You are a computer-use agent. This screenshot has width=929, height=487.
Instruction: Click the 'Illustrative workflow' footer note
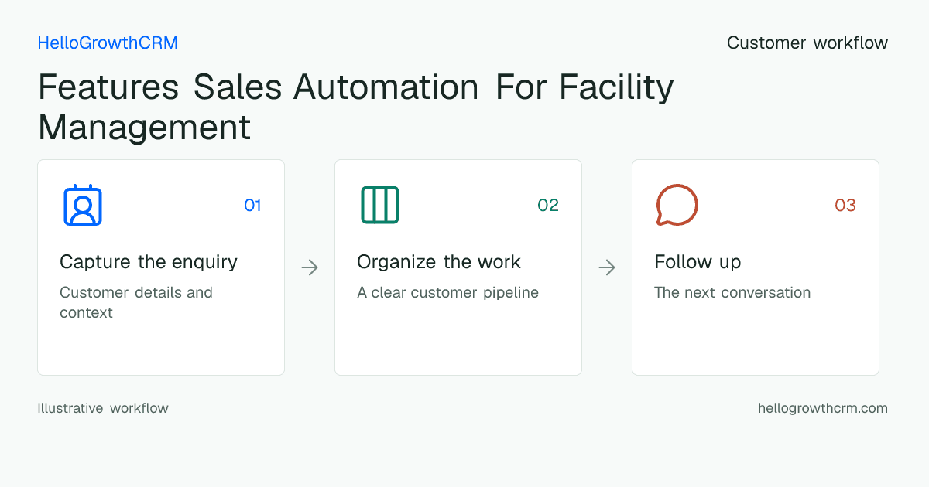103,408
